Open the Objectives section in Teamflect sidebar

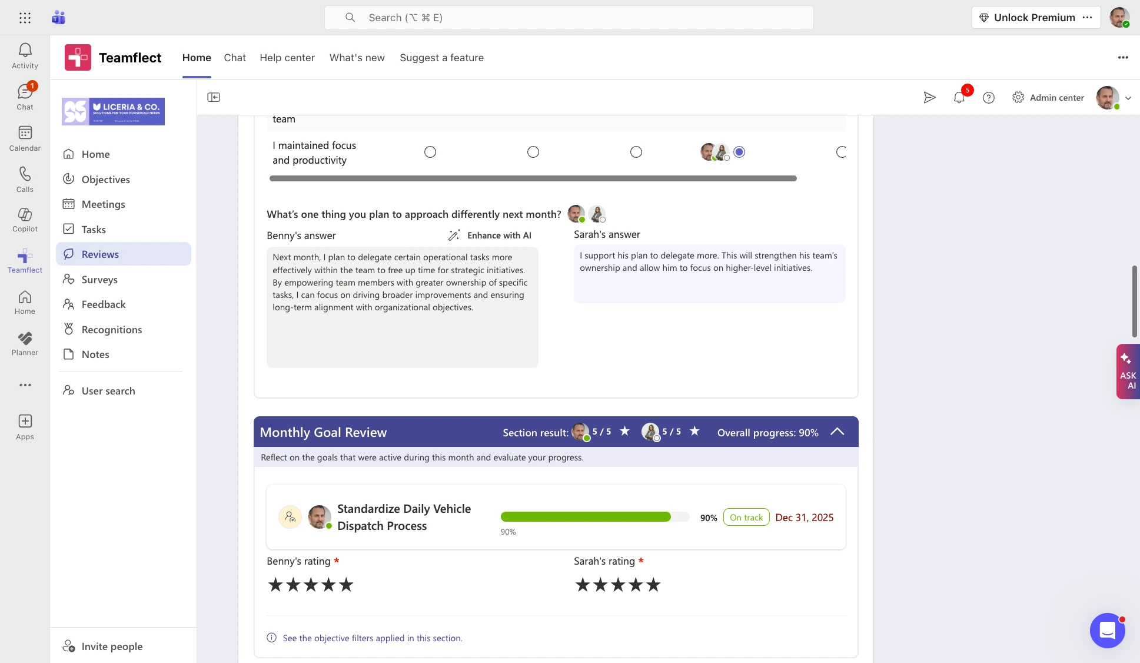[106, 179]
